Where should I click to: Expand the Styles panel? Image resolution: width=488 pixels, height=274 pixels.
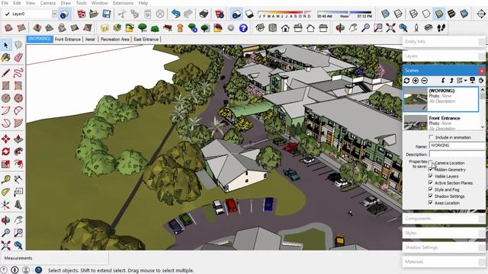444,233
